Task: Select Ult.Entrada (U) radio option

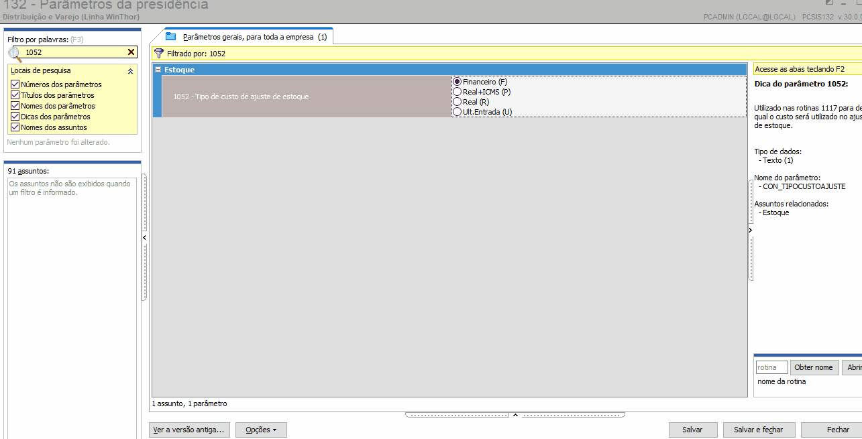Action: tap(457, 112)
